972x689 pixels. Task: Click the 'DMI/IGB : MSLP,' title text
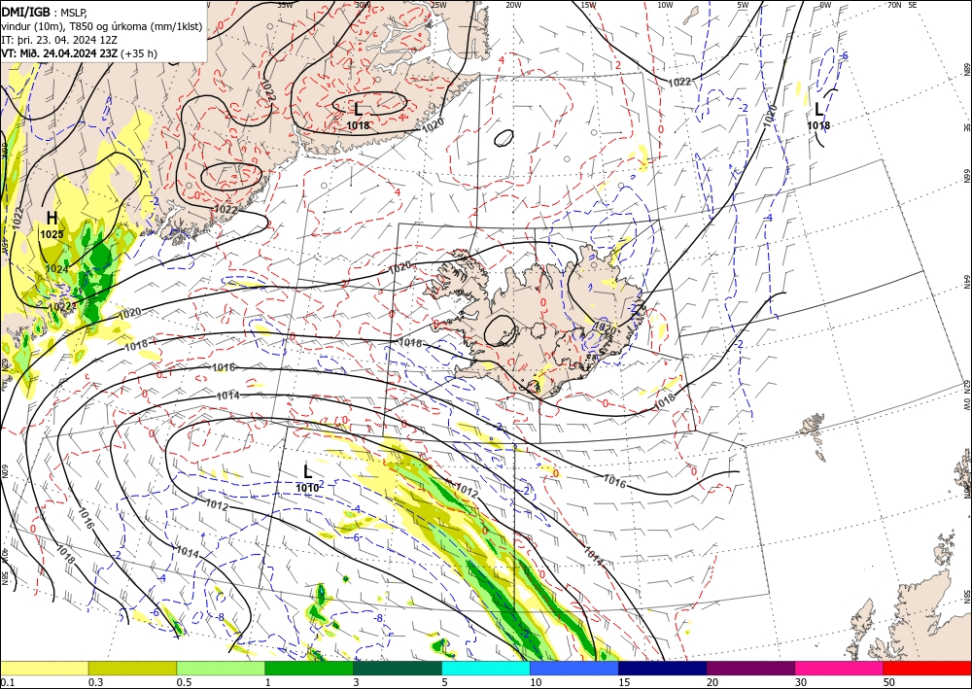(x=45, y=12)
